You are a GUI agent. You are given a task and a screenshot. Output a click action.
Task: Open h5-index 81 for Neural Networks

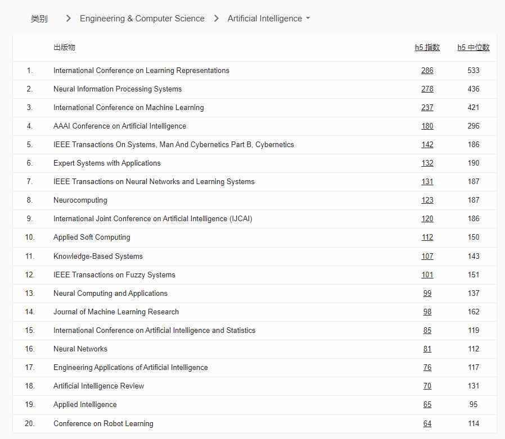click(427, 349)
